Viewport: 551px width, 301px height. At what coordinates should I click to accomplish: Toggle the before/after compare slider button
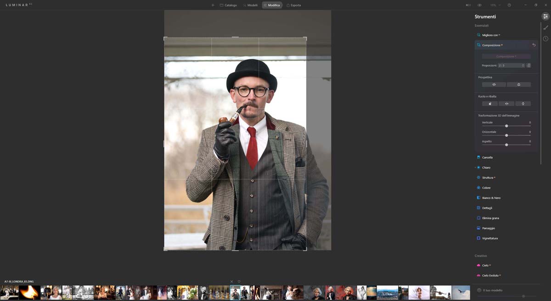pyautogui.click(x=468, y=5)
